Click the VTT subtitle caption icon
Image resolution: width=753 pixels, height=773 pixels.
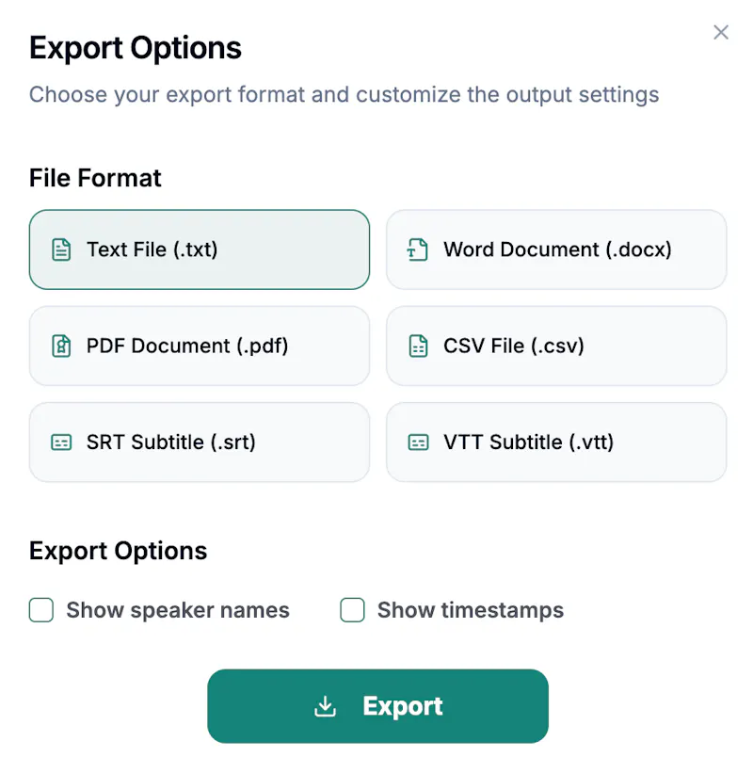418,443
